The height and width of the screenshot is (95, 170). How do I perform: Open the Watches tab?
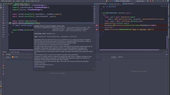(x=120, y=57)
